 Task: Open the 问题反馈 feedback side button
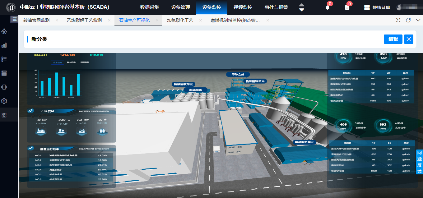(x=420, y=162)
